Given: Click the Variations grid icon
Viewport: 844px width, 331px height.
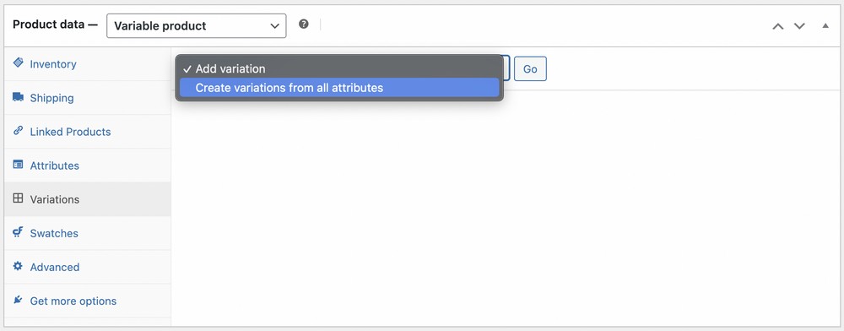Looking at the screenshot, I should pyautogui.click(x=19, y=198).
